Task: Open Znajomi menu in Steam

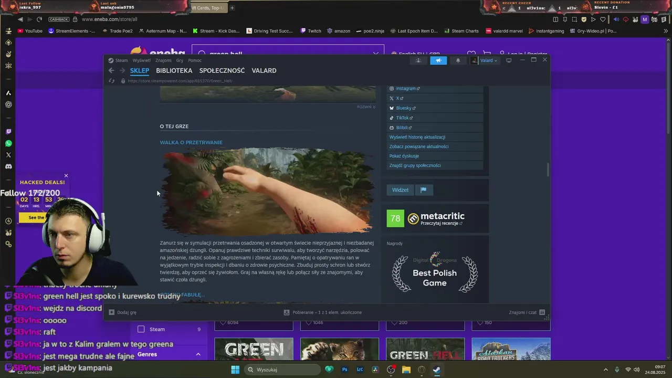Action: [x=163, y=60]
